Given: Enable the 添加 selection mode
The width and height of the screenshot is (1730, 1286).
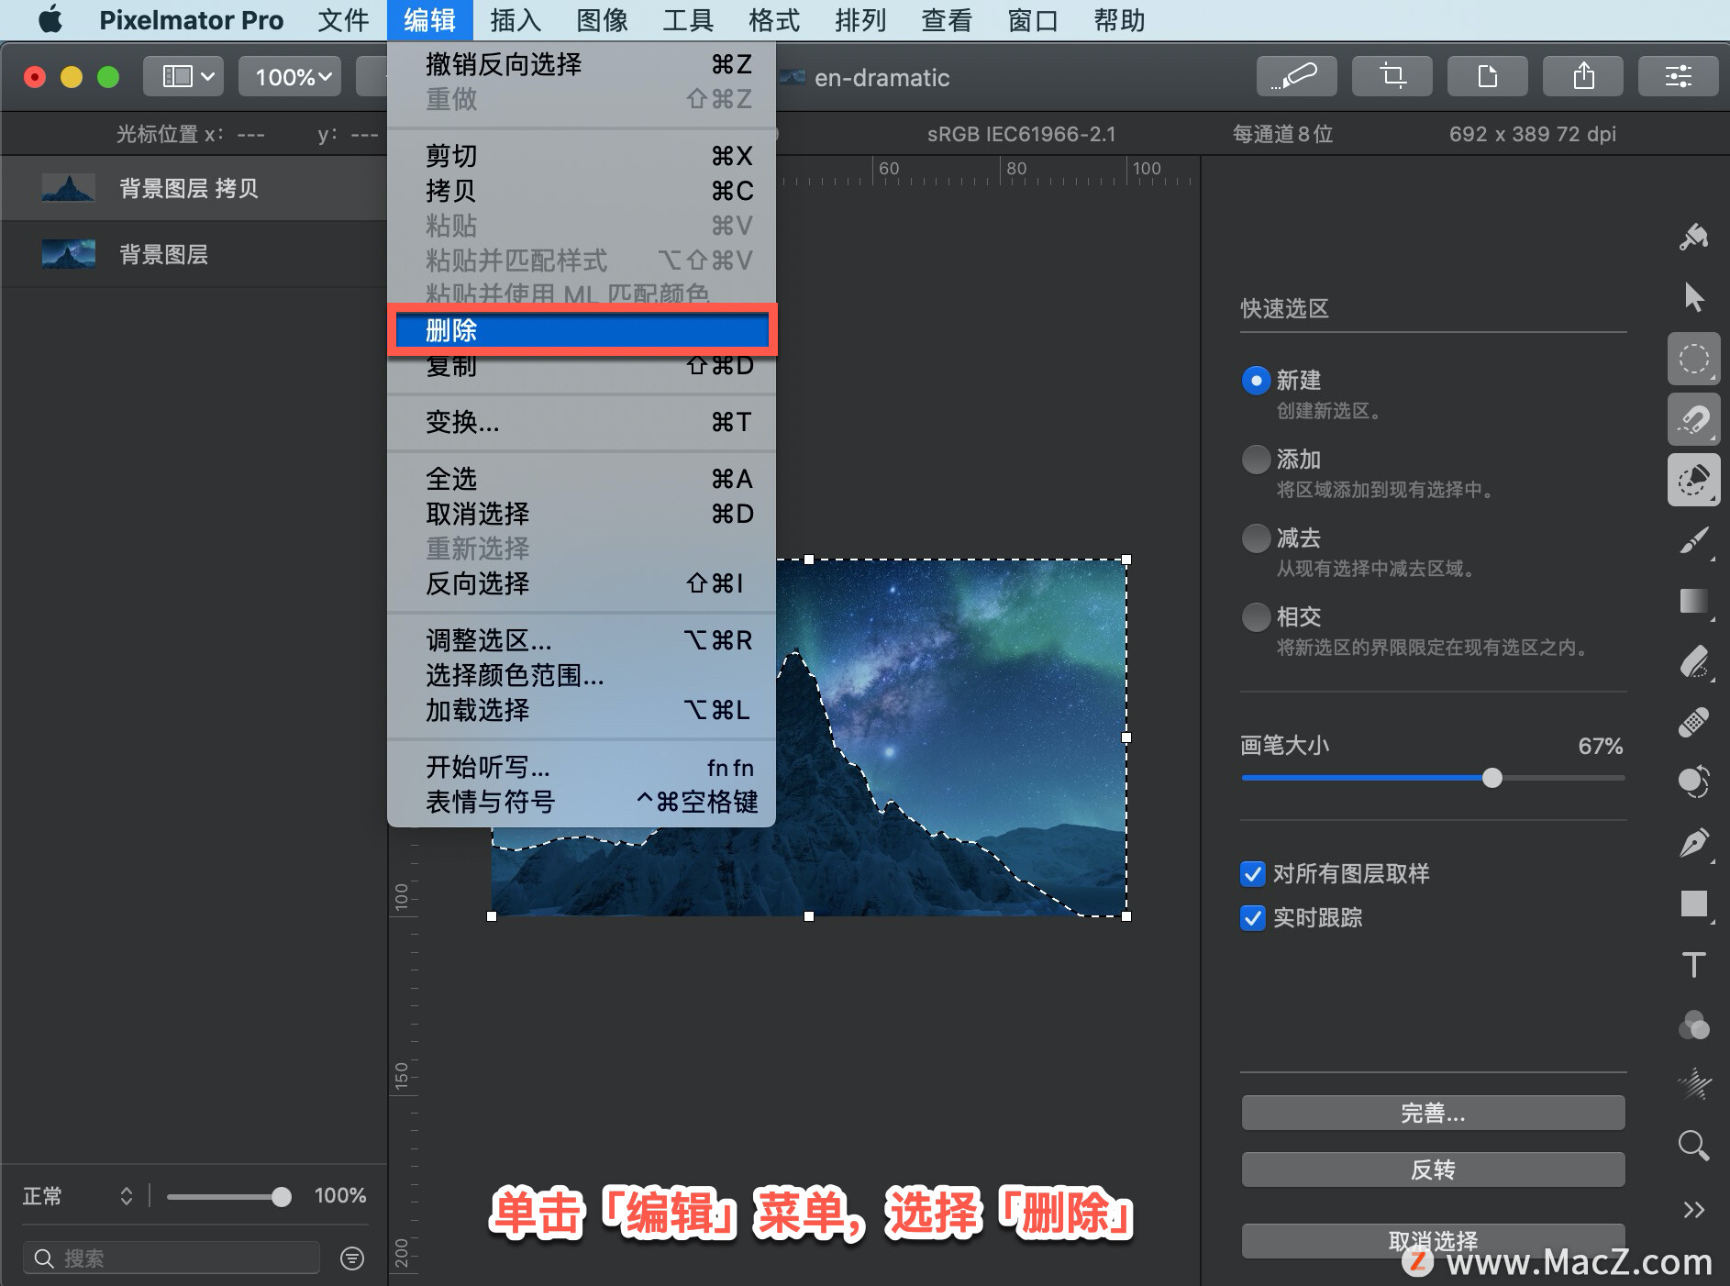Looking at the screenshot, I should [x=1256, y=459].
